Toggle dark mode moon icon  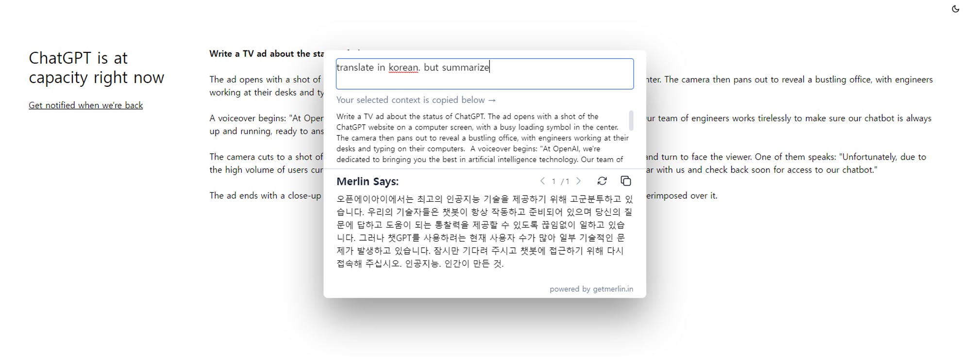(955, 9)
